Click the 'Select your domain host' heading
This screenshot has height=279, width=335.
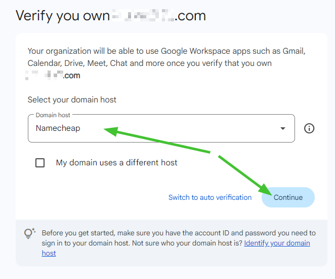[72, 100]
